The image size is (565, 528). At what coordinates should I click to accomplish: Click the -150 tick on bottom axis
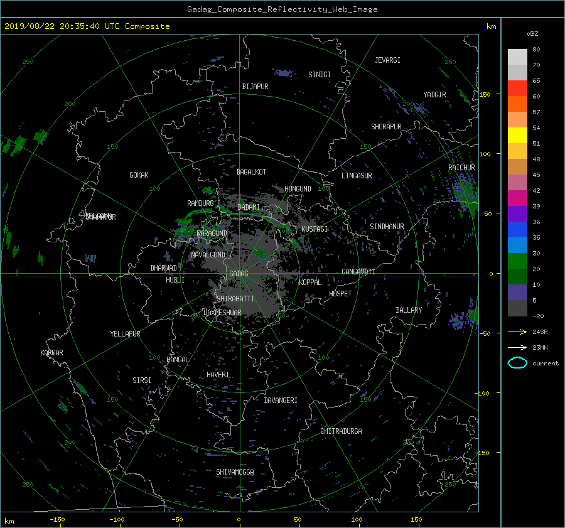point(57,520)
